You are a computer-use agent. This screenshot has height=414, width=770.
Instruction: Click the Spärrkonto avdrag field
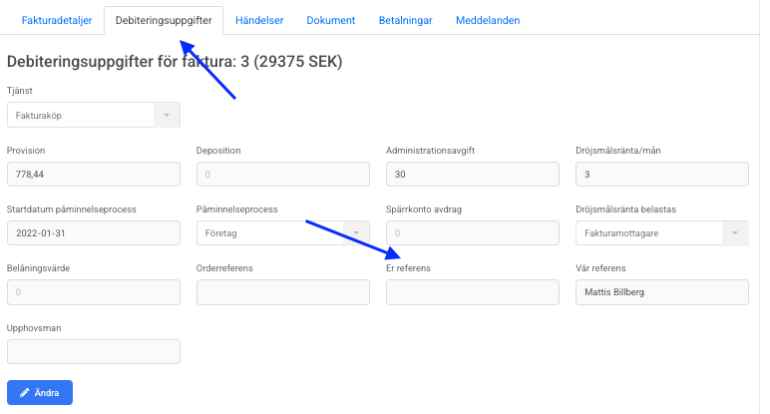click(473, 232)
